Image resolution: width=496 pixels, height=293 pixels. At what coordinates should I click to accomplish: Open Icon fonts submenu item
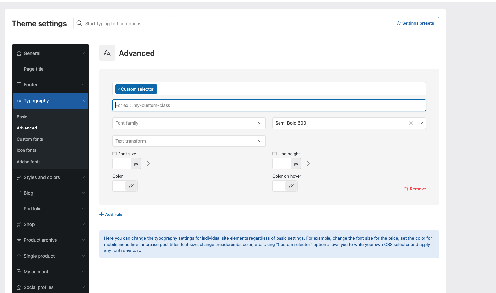pos(26,150)
